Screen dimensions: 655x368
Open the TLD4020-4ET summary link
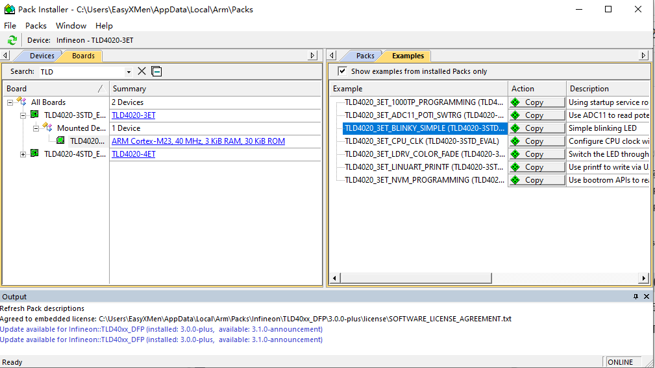tap(133, 154)
